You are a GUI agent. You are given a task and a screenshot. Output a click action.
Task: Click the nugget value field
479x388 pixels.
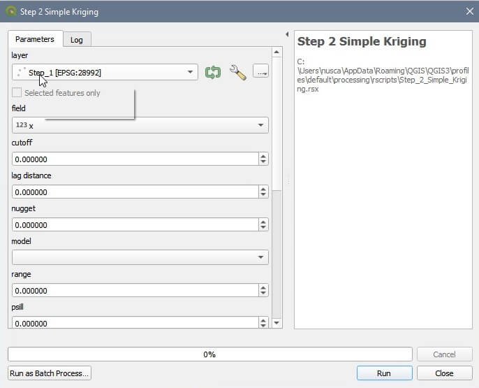pos(135,224)
